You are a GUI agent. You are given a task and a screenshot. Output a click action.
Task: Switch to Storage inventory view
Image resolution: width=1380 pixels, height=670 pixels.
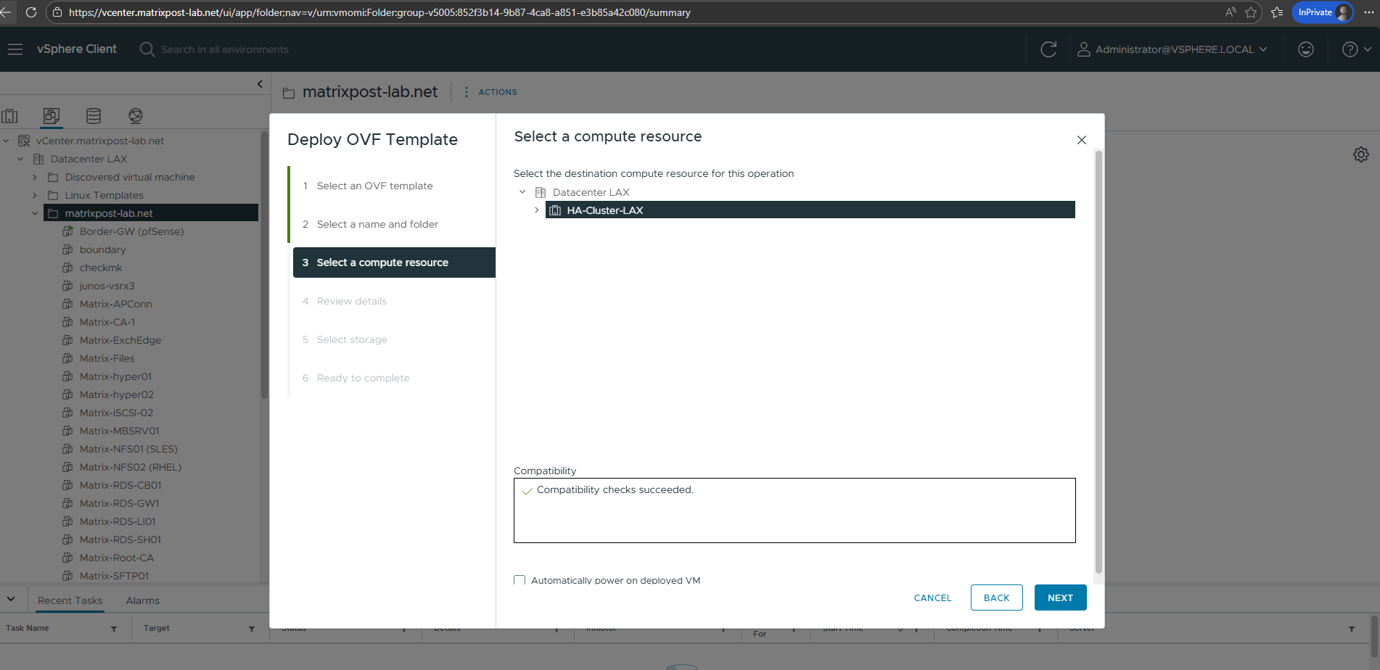tap(94, 116)
